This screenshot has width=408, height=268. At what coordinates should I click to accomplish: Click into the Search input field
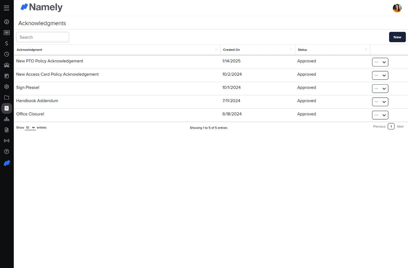coord(43,37)
